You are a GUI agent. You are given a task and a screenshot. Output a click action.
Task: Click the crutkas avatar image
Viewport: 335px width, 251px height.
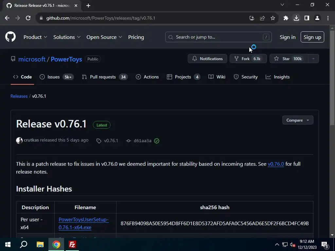point(19,141)
